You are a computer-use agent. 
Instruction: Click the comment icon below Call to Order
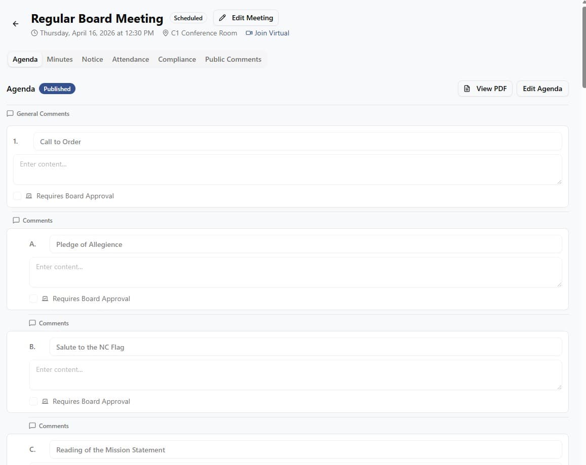[16, 221]
